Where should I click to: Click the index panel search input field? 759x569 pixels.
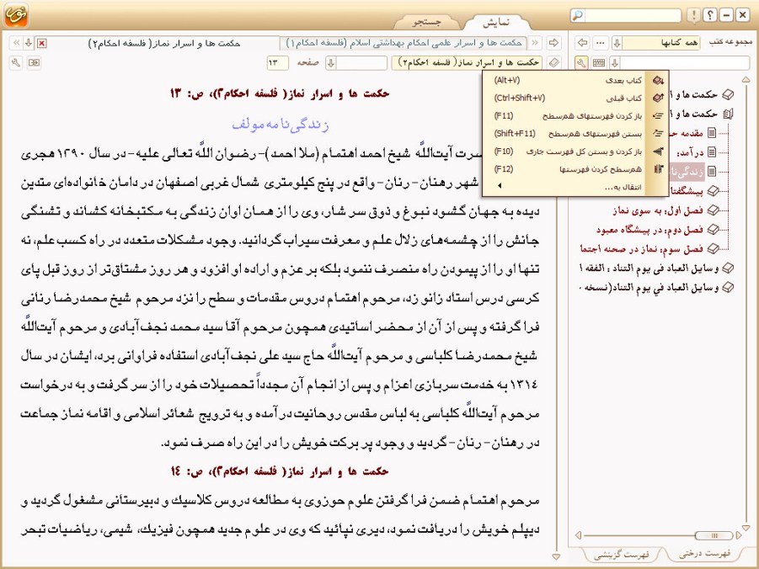point(685,62)
